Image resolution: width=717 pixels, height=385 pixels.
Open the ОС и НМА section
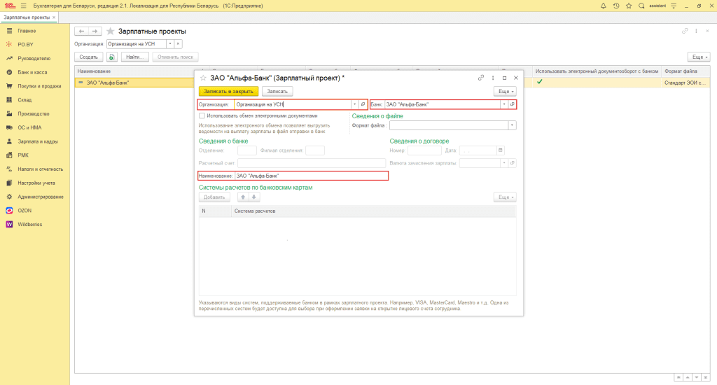pos(29,127)
